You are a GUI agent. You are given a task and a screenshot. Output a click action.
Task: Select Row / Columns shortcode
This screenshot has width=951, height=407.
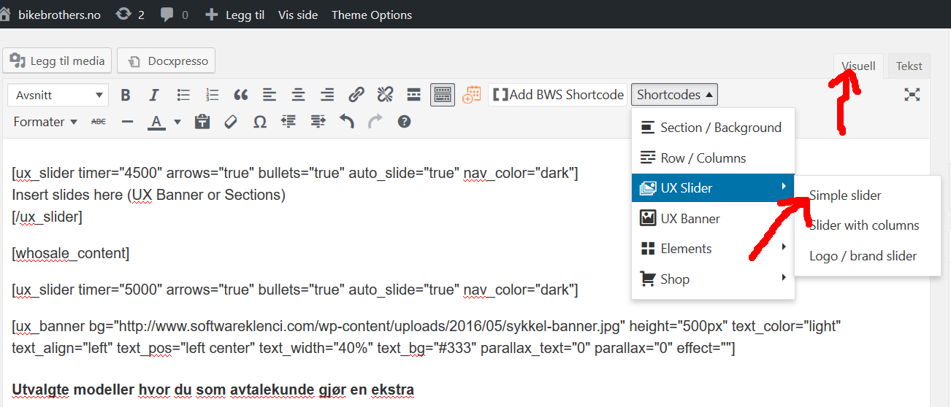[713, 158]
